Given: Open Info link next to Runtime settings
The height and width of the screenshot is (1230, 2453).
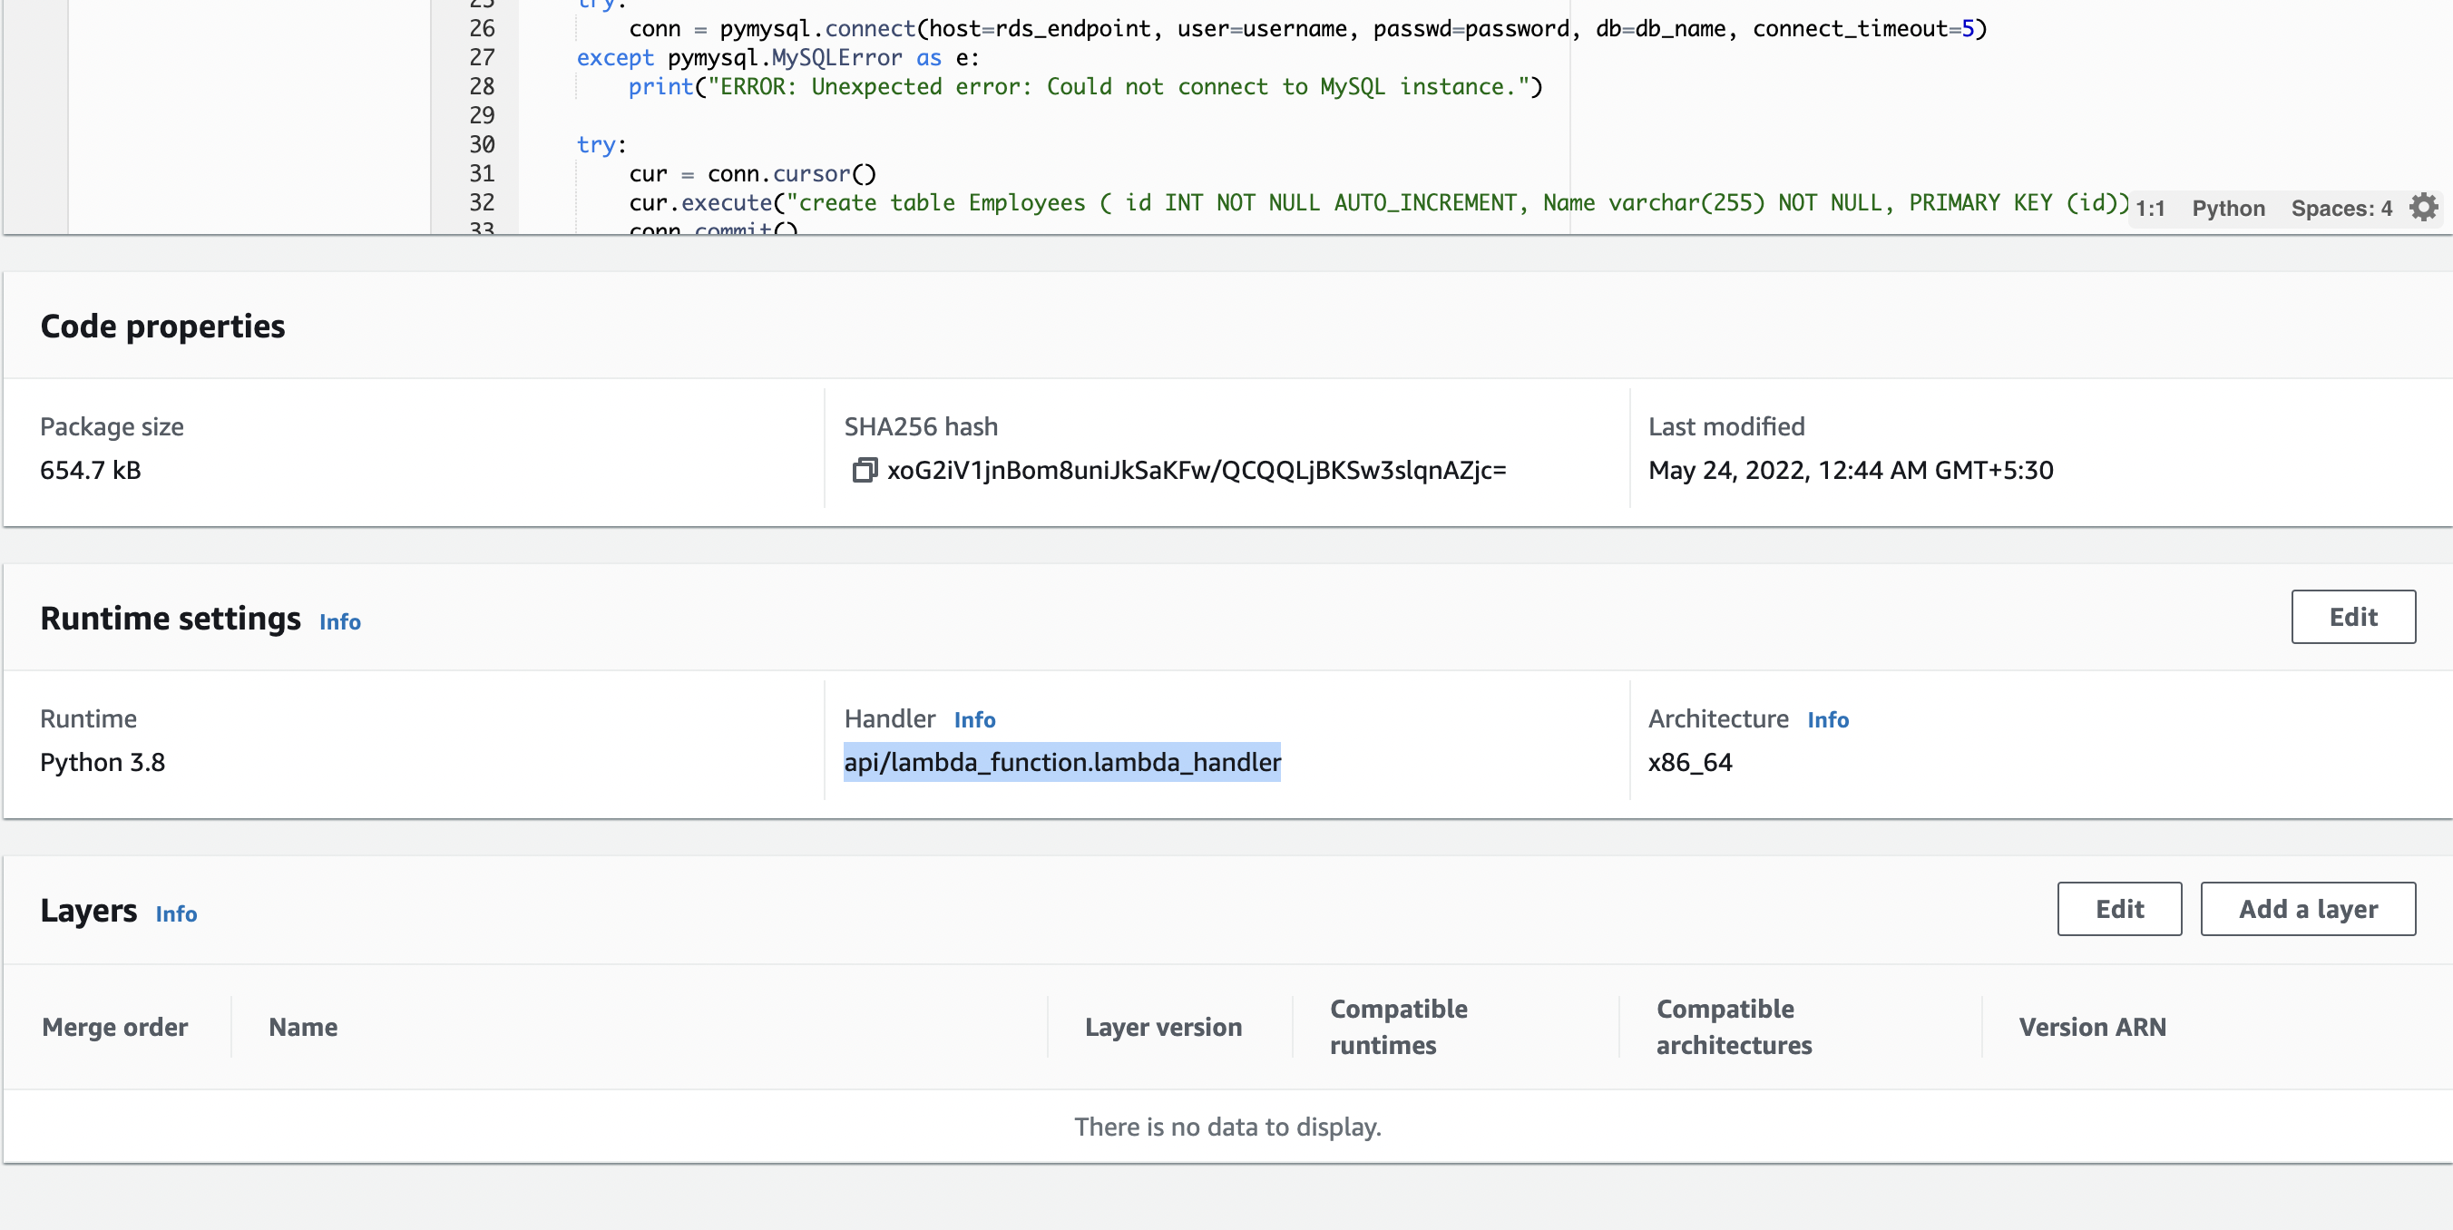Looking at the screenshot, I should pyautogui.click(x=340, y=621).
